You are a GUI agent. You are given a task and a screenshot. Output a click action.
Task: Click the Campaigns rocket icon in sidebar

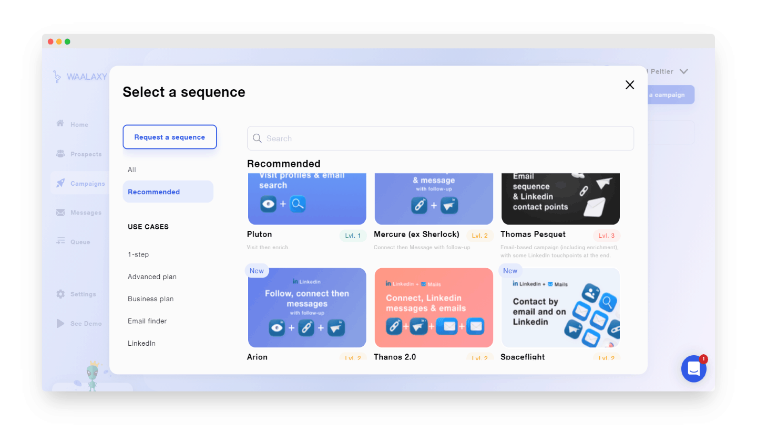[60, 183]
